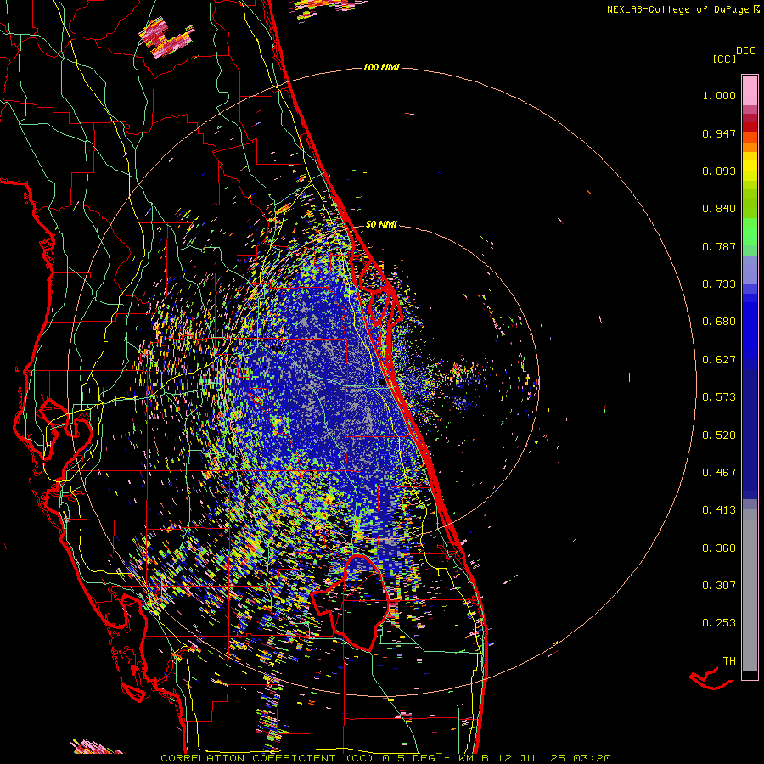Select the 0.520 value on CC scale
The image size is (764, 764).
click(x=719, y=435)
